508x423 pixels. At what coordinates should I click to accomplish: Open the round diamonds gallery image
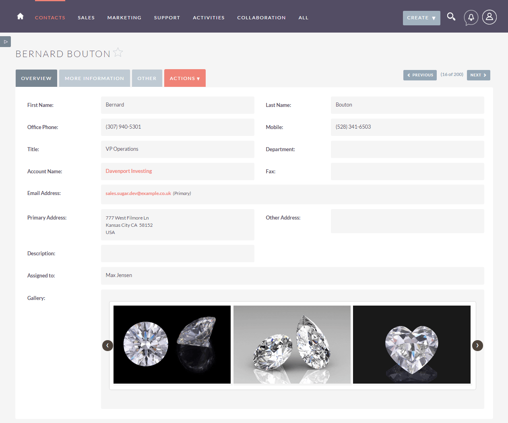pyautogui.click(x=172, y=345)
